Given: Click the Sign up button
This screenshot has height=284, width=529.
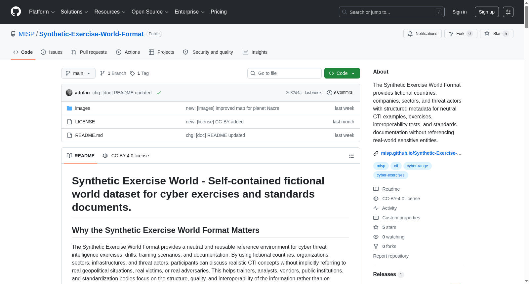Looking at the screenshot, I should pyautogui.click(x=487, y=12).
